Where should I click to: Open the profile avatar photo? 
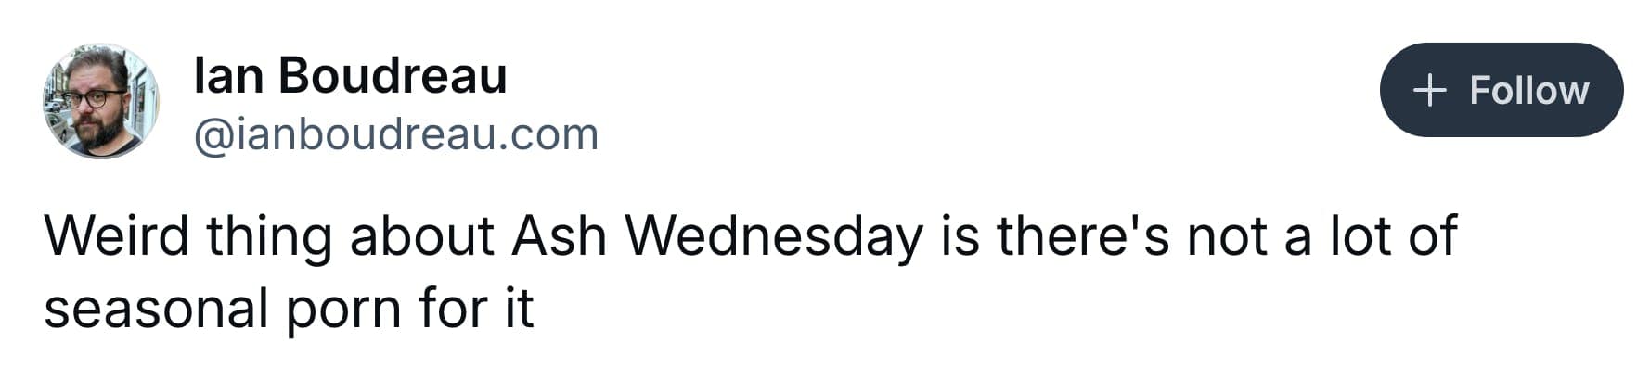100,101
